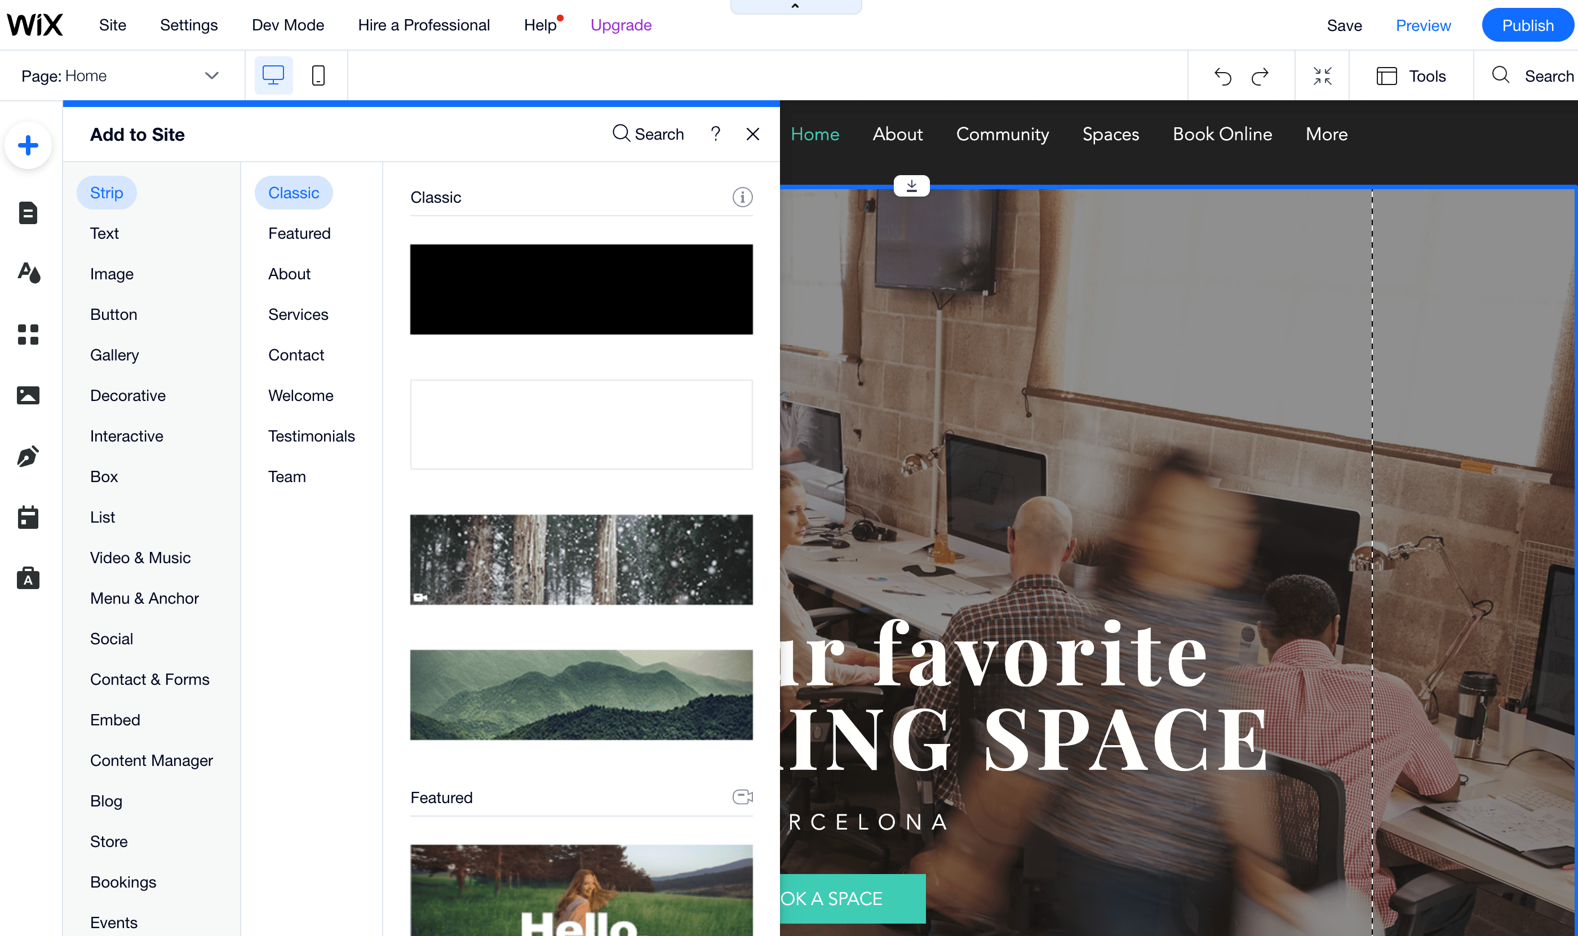Viewport: 1578px width, 936px height.
Task: Select the black classic strip swatch
Action: 580,289
